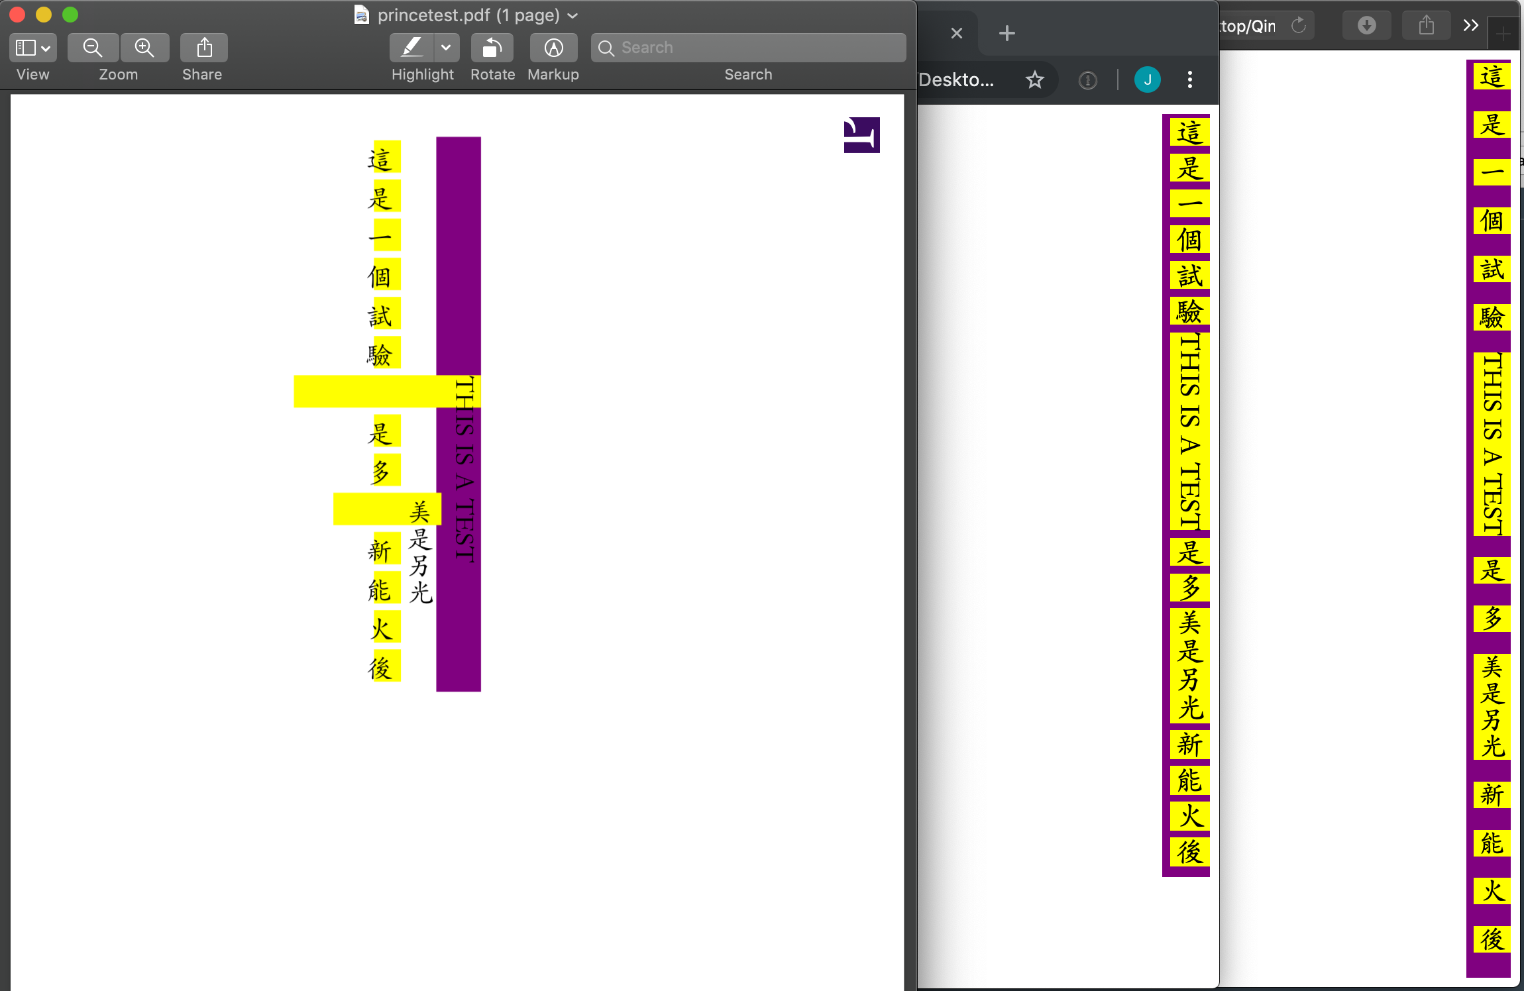This screenshot has width=1524, height=991.
Task: Click the J profile avatar in Chrome
Action: click(x=1147, y=80)
